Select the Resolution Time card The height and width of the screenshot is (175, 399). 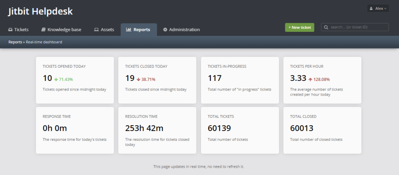157,130
